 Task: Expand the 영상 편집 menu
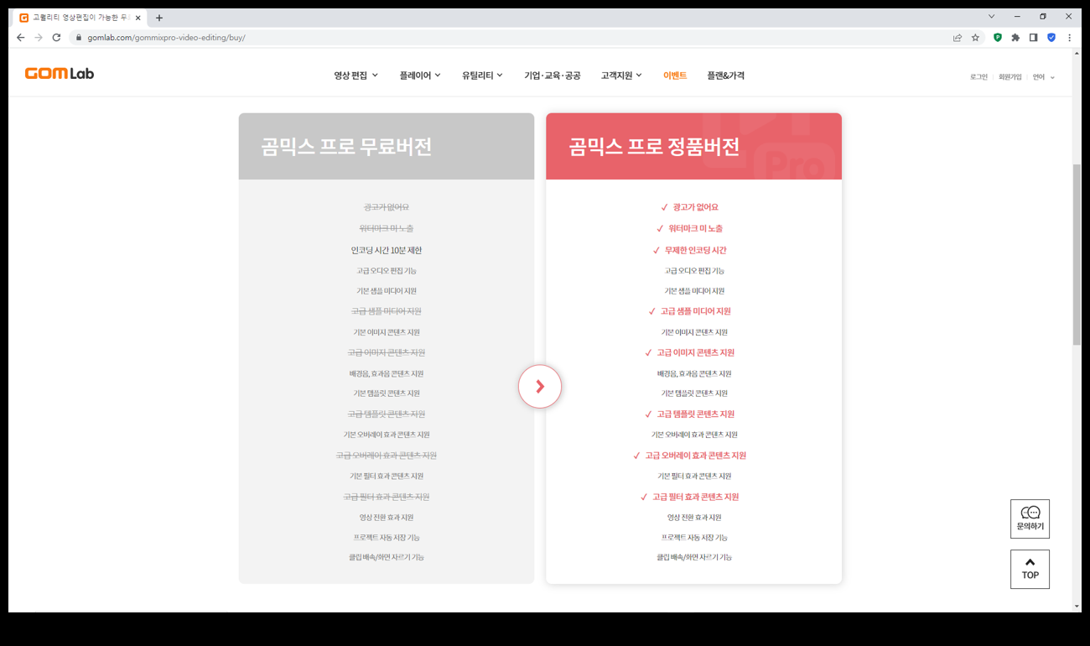356,76
